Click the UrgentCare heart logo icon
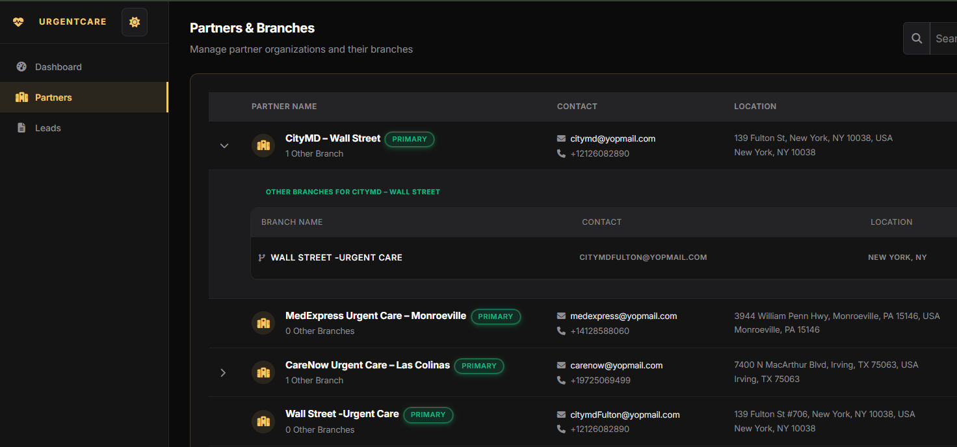Screen dimensions: 957x447 click(18, 22)
